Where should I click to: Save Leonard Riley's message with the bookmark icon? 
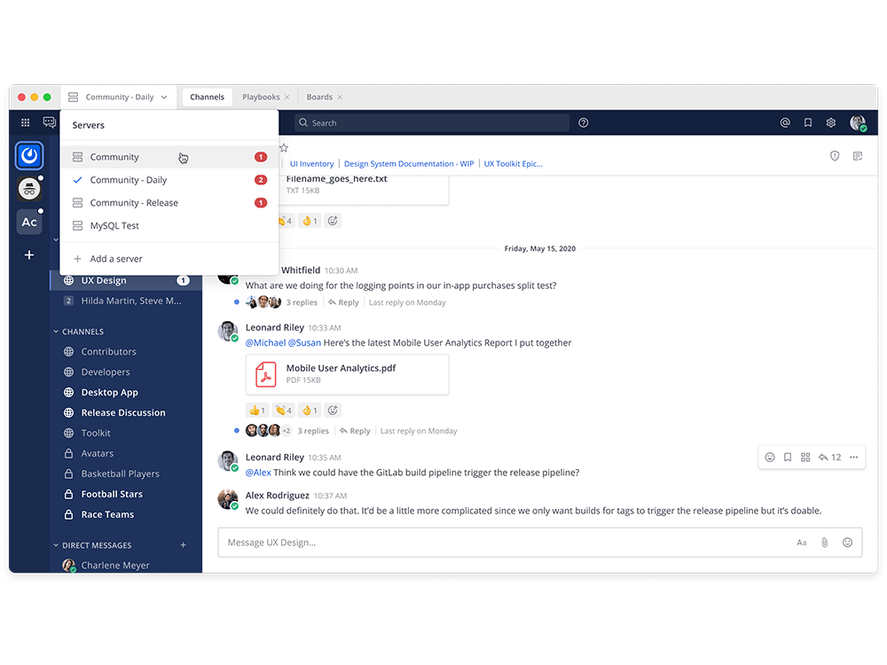[788, 457]
